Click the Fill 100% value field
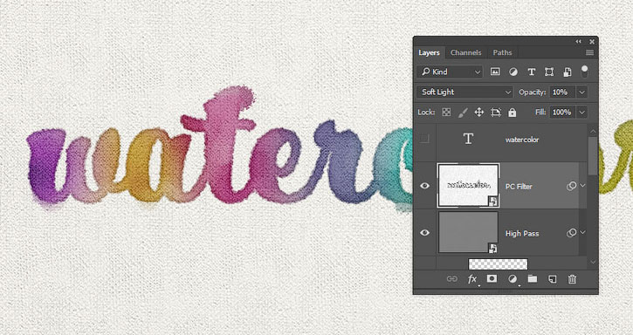This screenshot has width=633, height=335. (562, 113)
